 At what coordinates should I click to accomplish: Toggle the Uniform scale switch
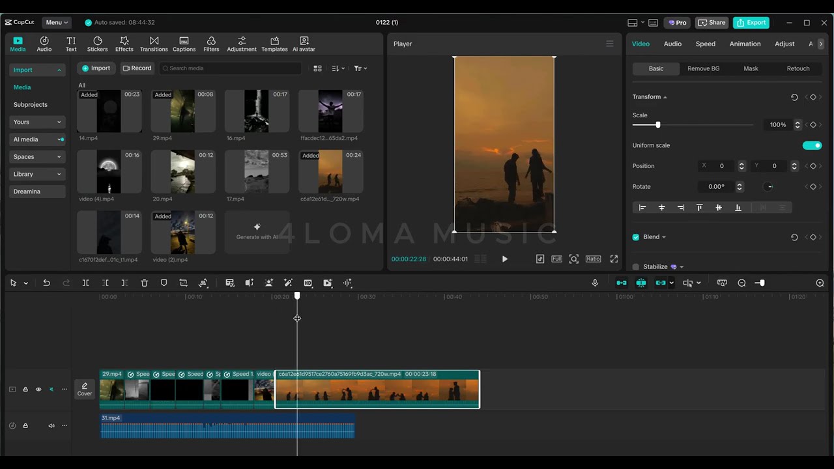pos(812,145)
